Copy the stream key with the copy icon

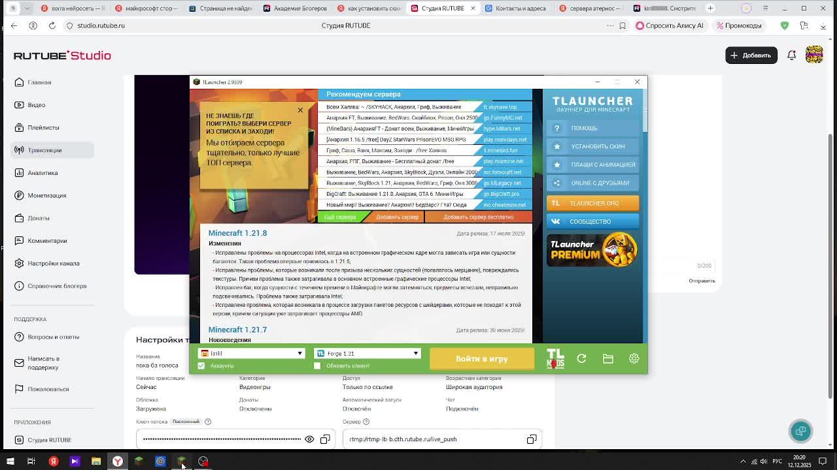tap(325, 439)
